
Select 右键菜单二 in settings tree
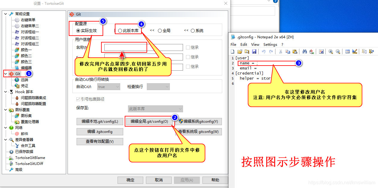(x=30, y=26)
